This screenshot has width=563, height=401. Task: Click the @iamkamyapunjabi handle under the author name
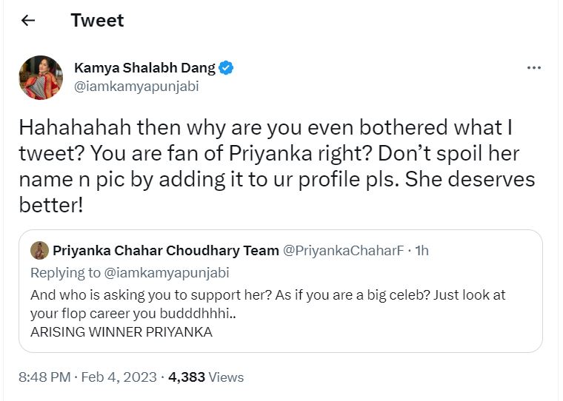click(x=136, y=86)
